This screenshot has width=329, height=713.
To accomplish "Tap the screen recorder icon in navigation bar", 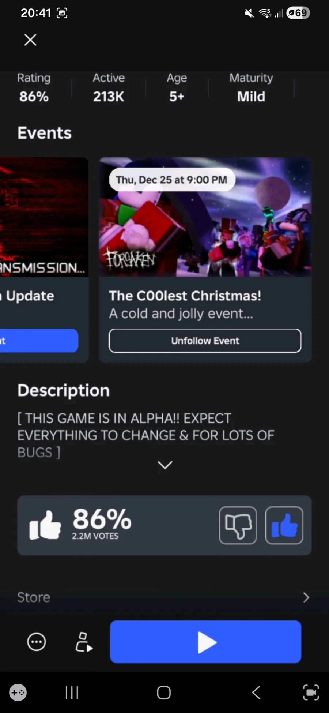I will (311, 693).
